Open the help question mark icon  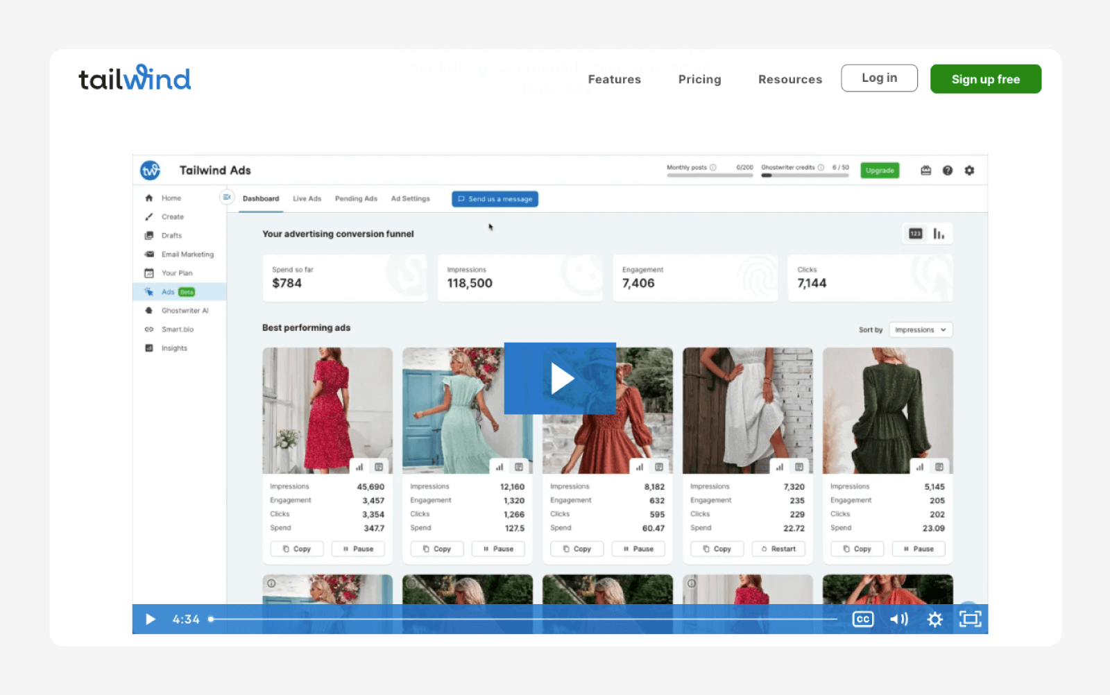(x=947, y=171)
